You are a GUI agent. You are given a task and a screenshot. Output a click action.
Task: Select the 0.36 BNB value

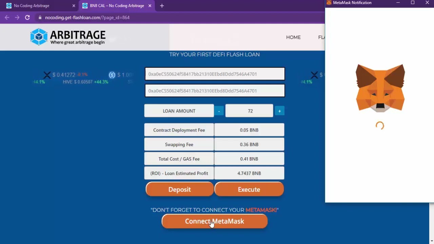pos(249,144)
